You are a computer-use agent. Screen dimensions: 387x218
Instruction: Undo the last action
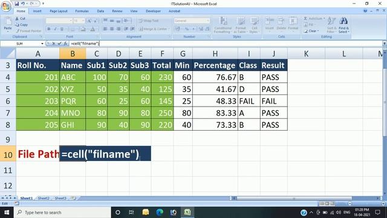[23, 4]
